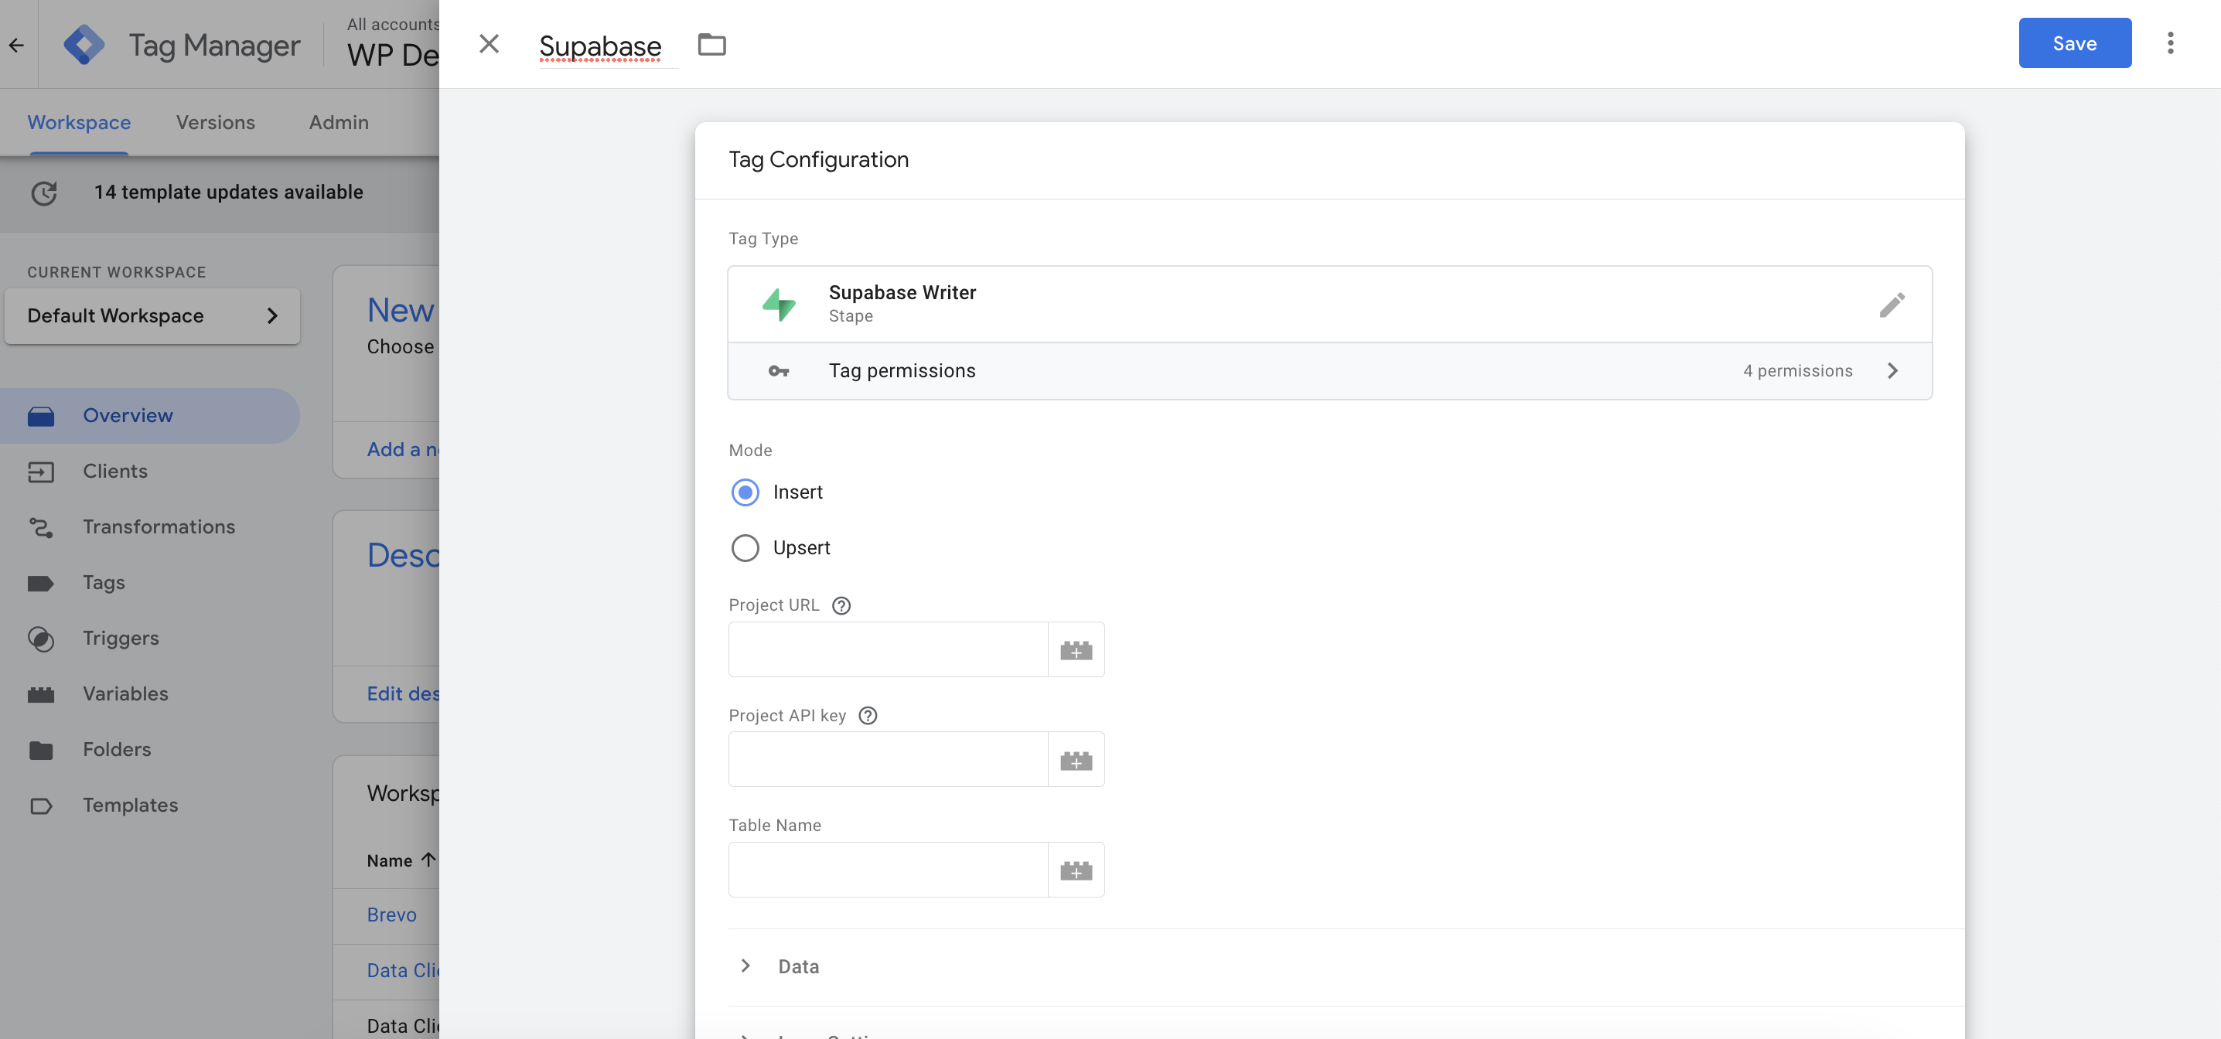This screenshot has height=1039, width=2221.
Task: Insert variable for Project URL
Action: click(1075, 649)
